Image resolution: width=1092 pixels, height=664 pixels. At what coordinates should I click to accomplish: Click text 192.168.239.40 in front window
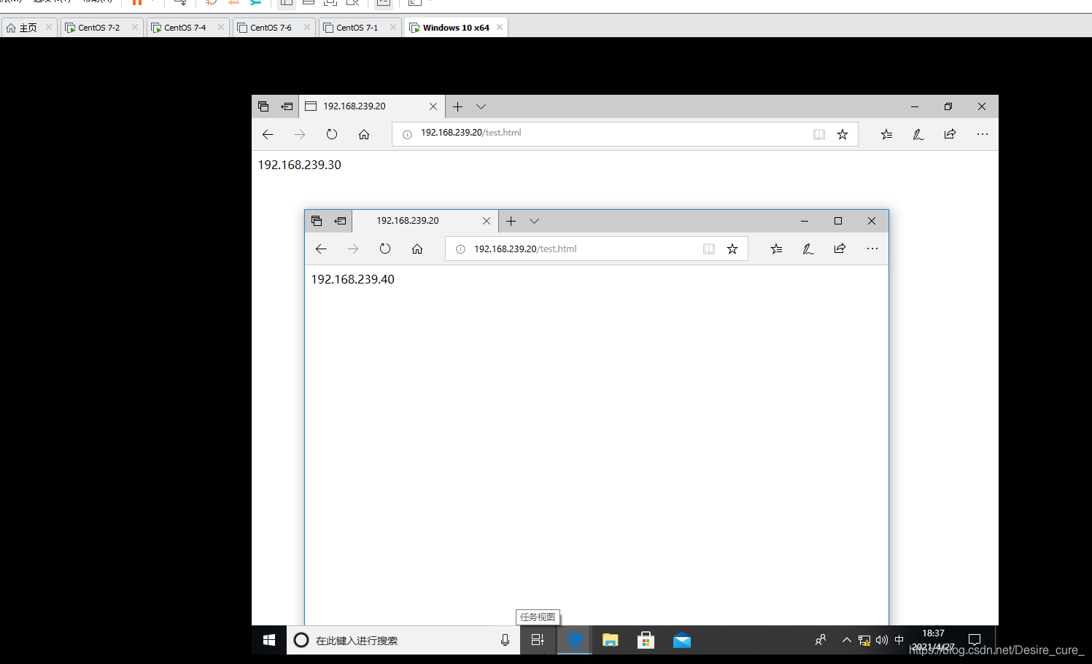click(352, 280)
